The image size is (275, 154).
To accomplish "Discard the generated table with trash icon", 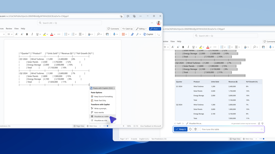I will click(x=195, y=129).
